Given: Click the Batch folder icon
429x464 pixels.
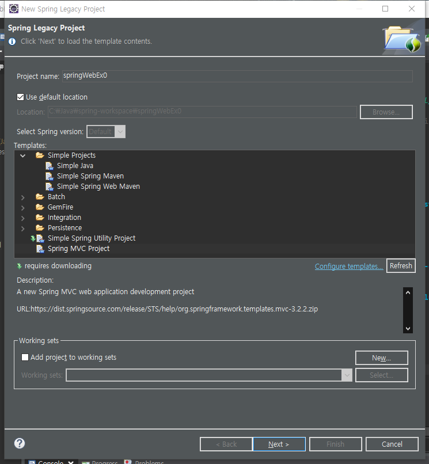Looking at the screenshot, I should tap(40, 197).
